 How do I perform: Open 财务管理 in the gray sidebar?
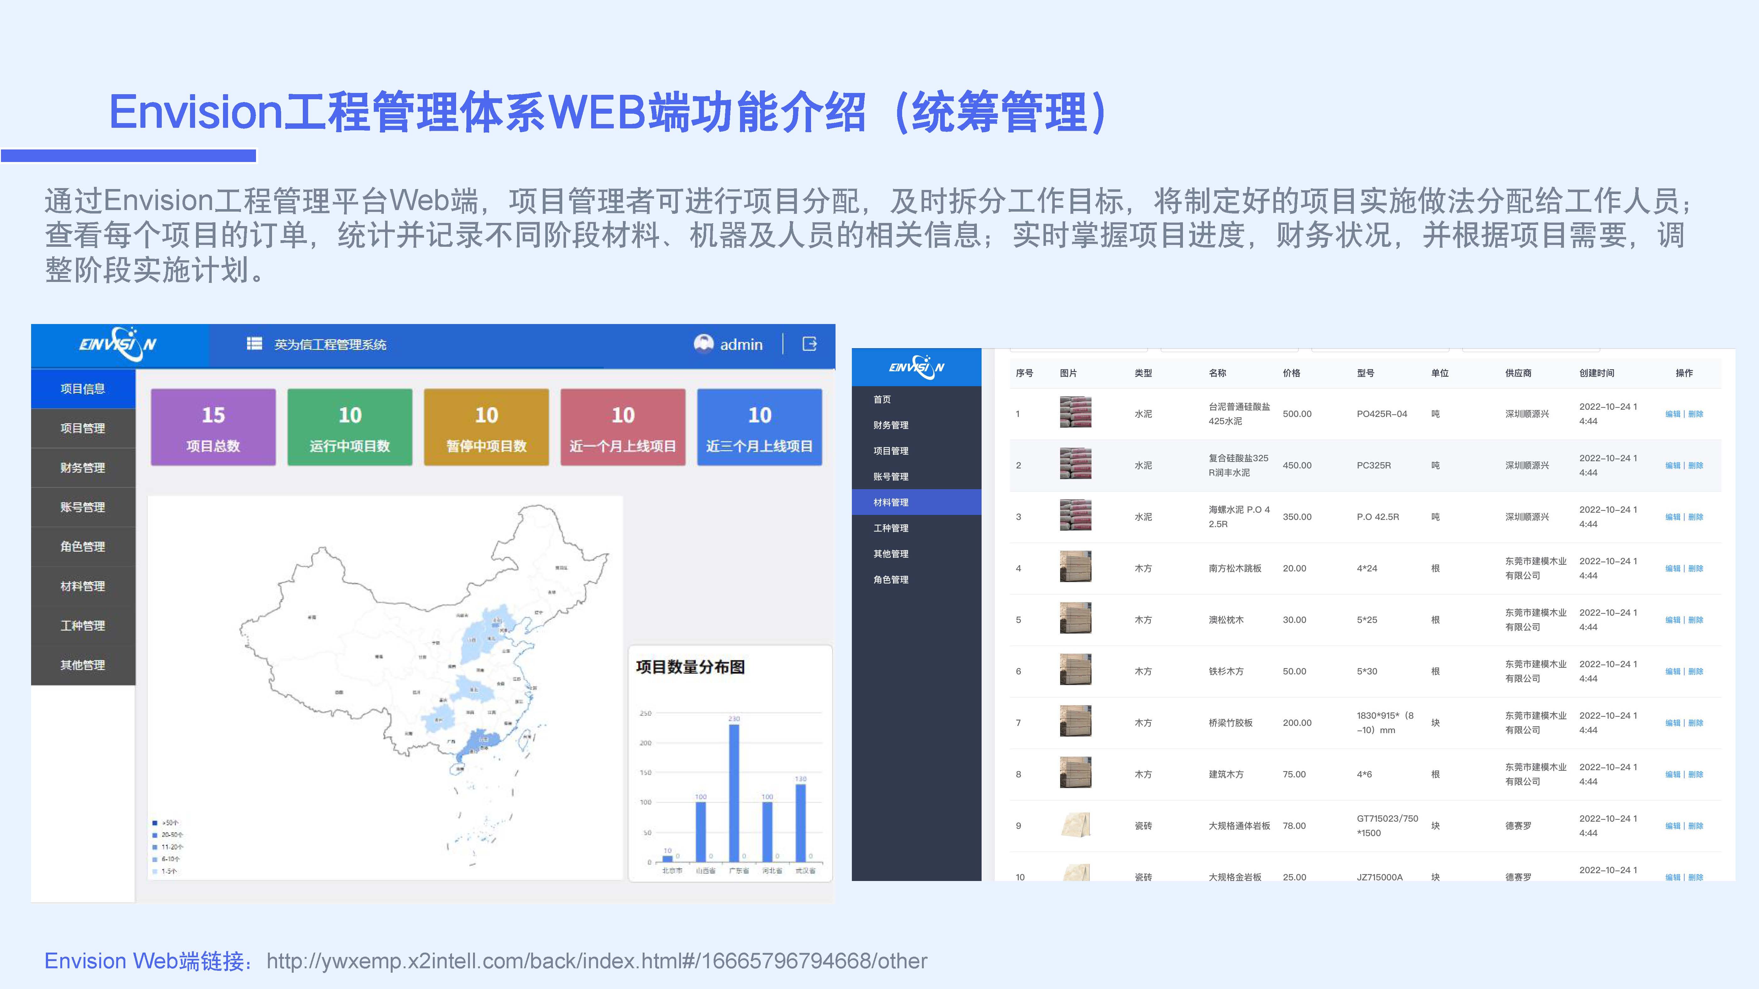83,468
